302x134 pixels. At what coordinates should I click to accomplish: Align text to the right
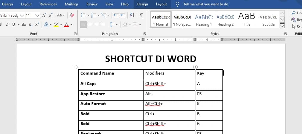[97, 24]
